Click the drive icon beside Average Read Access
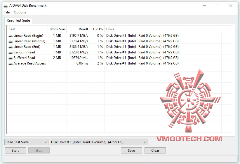 [x=11, y=64]
